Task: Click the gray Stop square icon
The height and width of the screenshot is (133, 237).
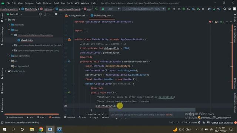Action: tap(203, 9)
